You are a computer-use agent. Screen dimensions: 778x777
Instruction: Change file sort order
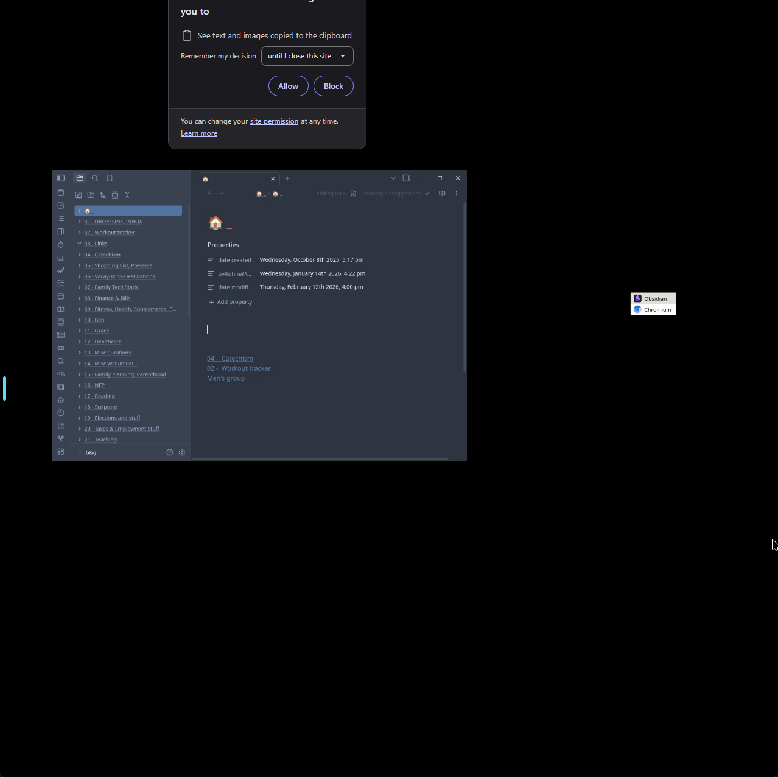(x=103, y=195)
